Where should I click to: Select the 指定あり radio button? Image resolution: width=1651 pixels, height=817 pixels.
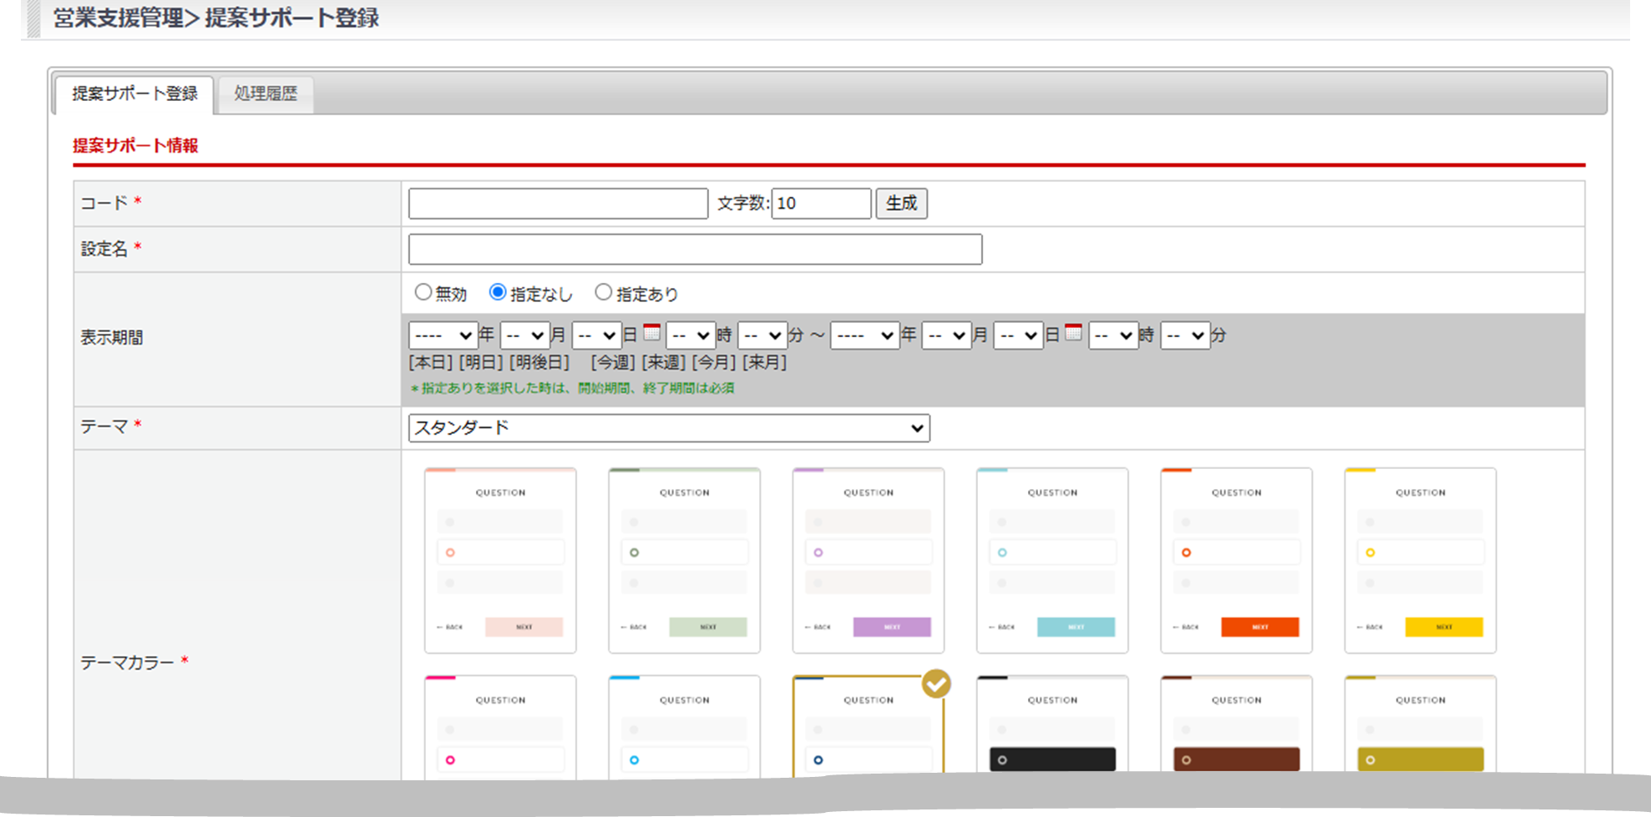click(603, 293)
